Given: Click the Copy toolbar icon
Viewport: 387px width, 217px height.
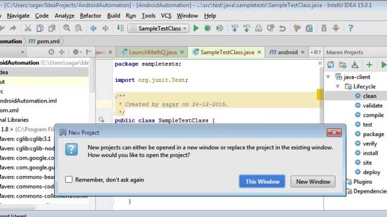Looking at the screenshot, I should [40, 28].
